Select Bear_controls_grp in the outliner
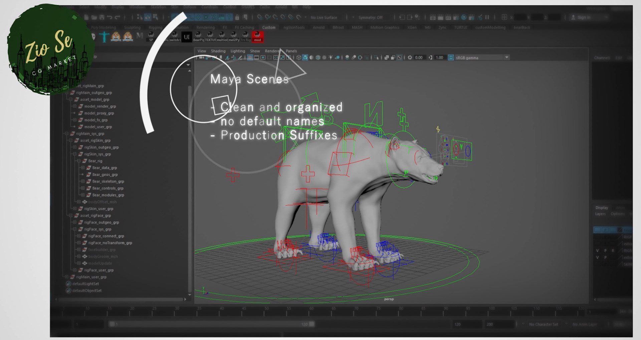641x340 pixels. pyautogui.click(x=108, y=188)
